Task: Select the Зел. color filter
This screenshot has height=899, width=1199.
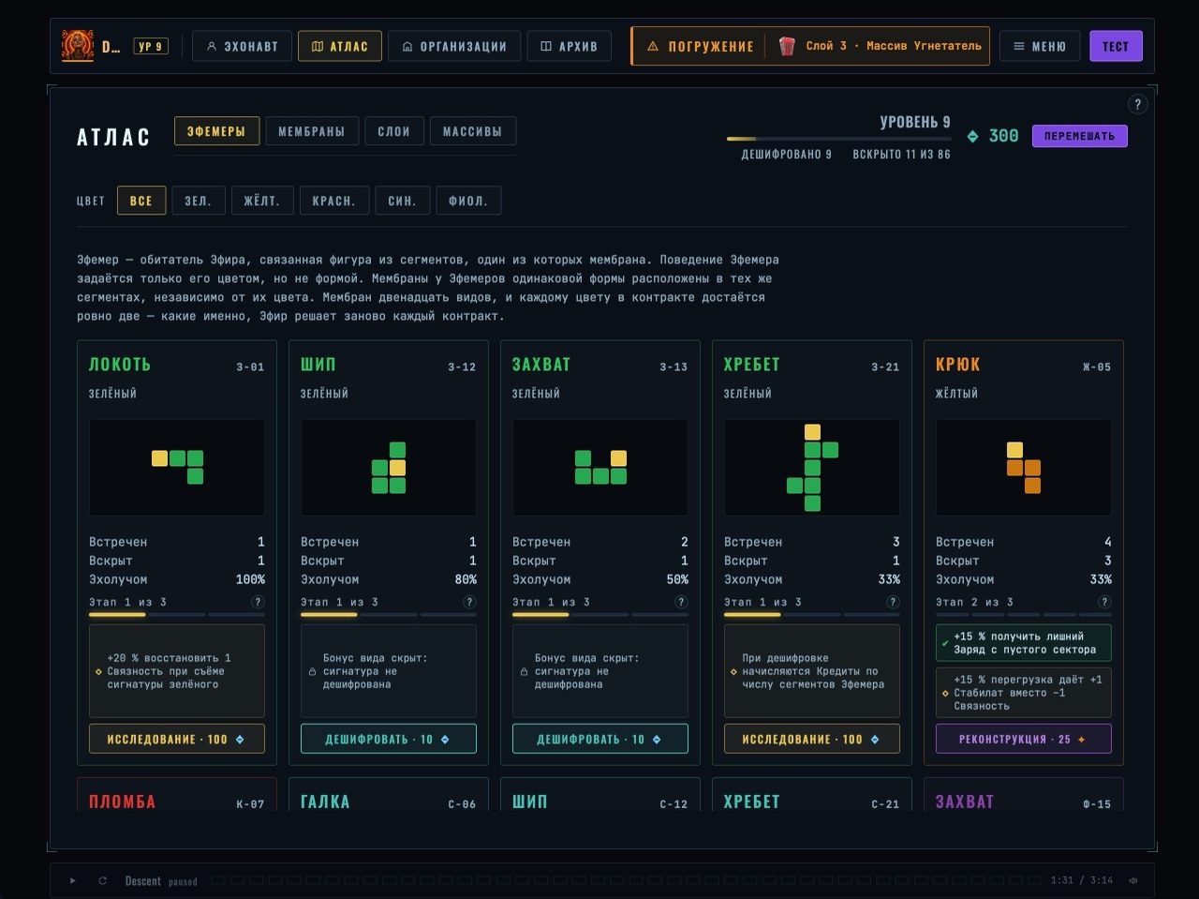Action: 199,201
